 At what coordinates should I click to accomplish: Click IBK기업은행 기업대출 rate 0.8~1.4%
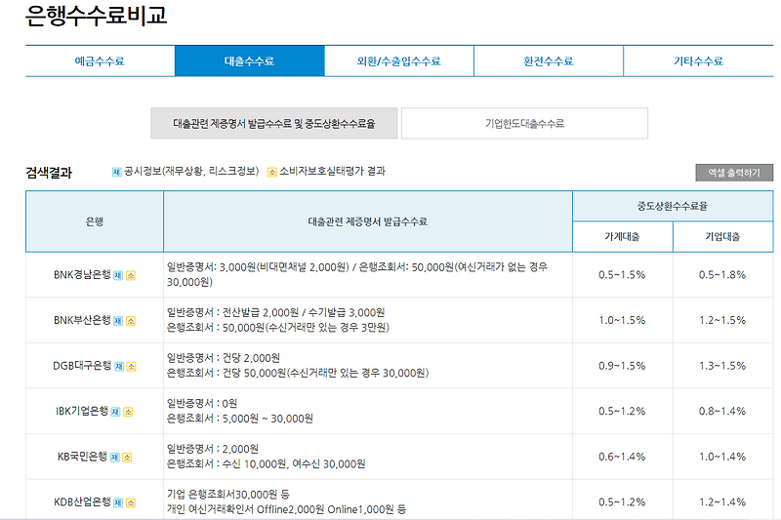coord(722,411)
